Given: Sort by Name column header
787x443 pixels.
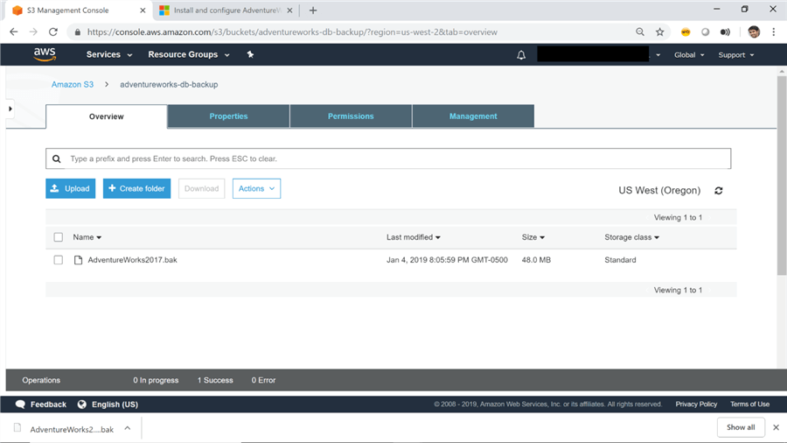Looking at the screenshot, I should 87,237.
